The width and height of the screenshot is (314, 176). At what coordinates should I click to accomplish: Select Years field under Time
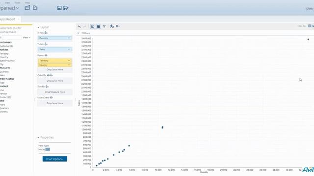pyautogui.click(x=2, y=105)
